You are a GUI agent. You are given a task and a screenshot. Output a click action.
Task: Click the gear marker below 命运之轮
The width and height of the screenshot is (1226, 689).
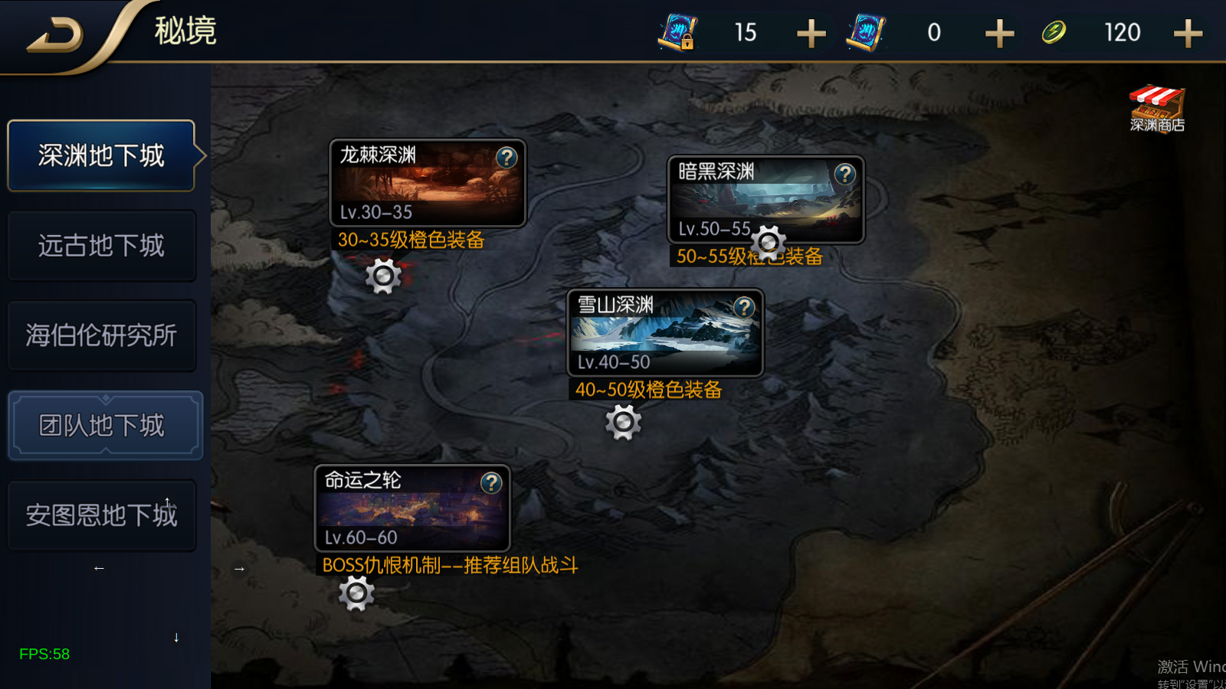[x=356, y=593]
